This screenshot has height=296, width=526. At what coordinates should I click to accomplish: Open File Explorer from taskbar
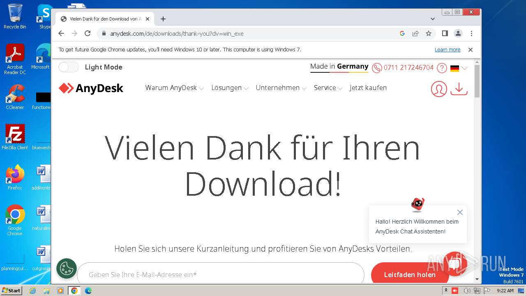46,291
